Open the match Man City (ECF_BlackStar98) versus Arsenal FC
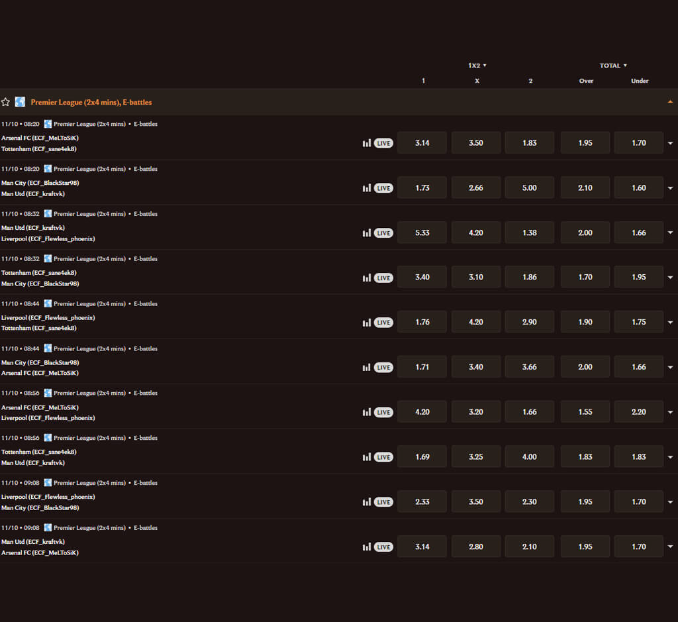Screen dimensions: 678x622 pos(40,368)
